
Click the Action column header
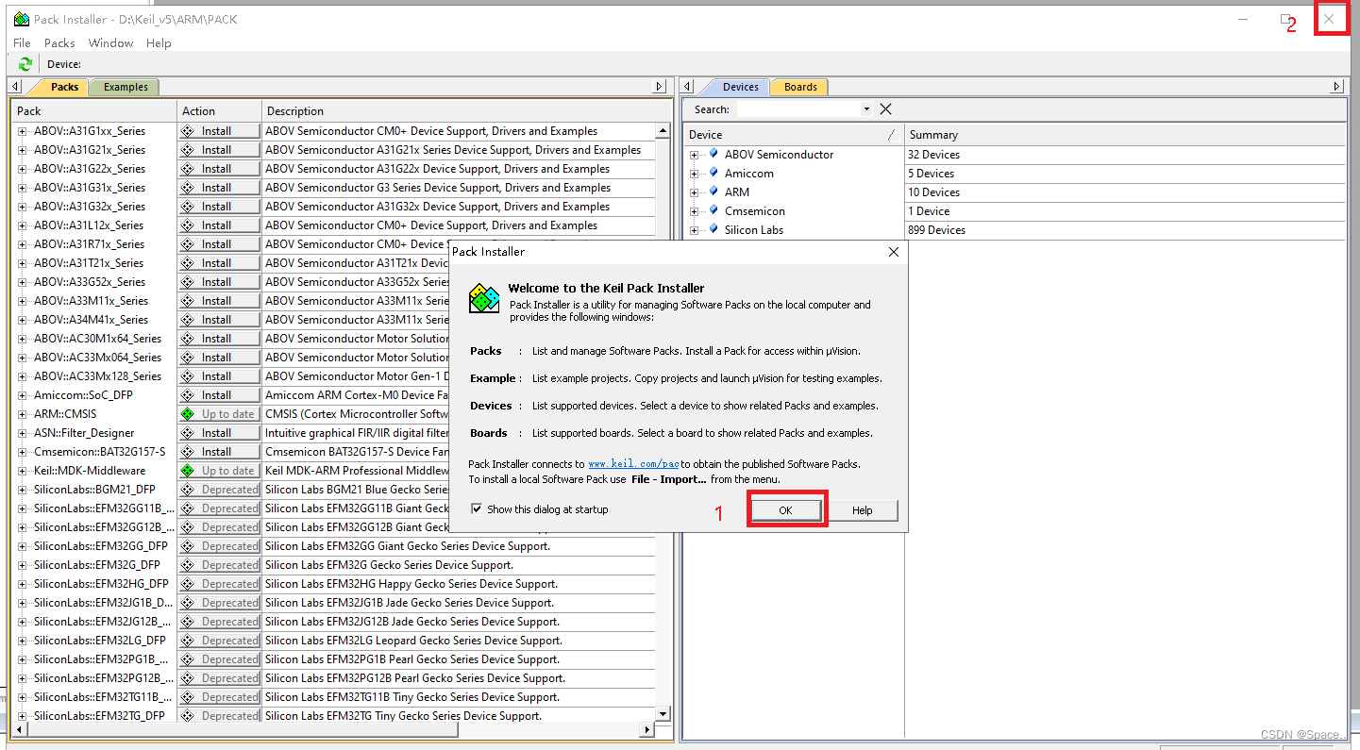pos(219,111)
